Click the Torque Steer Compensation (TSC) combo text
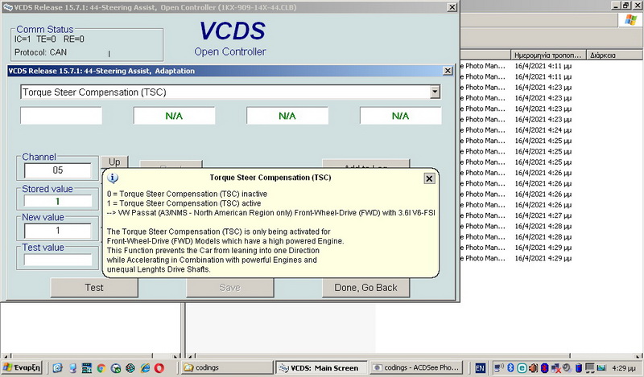 pyautogui.click(x=94, y=92)
